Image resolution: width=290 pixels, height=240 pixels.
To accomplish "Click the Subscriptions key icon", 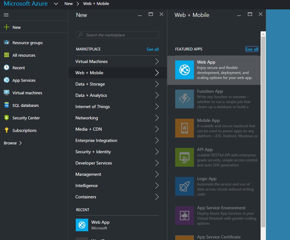I will (7, 130).
